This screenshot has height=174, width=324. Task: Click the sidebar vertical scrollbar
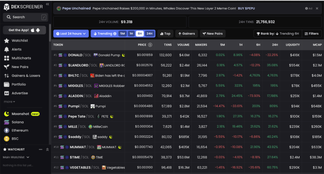click(50, 33)
